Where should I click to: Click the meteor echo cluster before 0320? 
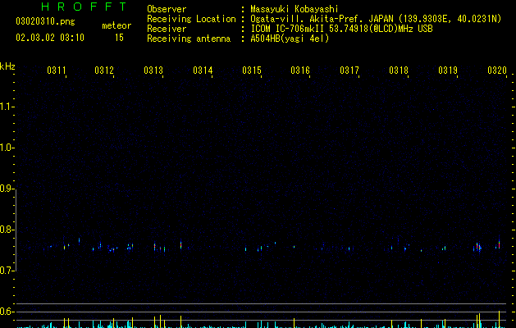pos(478,248)
